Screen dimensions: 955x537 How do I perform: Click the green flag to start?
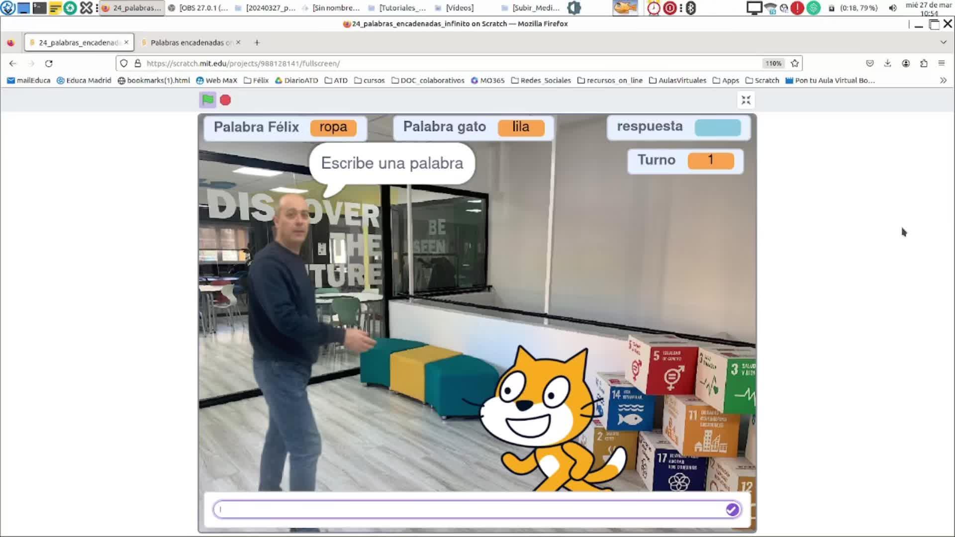coord(208,100)
